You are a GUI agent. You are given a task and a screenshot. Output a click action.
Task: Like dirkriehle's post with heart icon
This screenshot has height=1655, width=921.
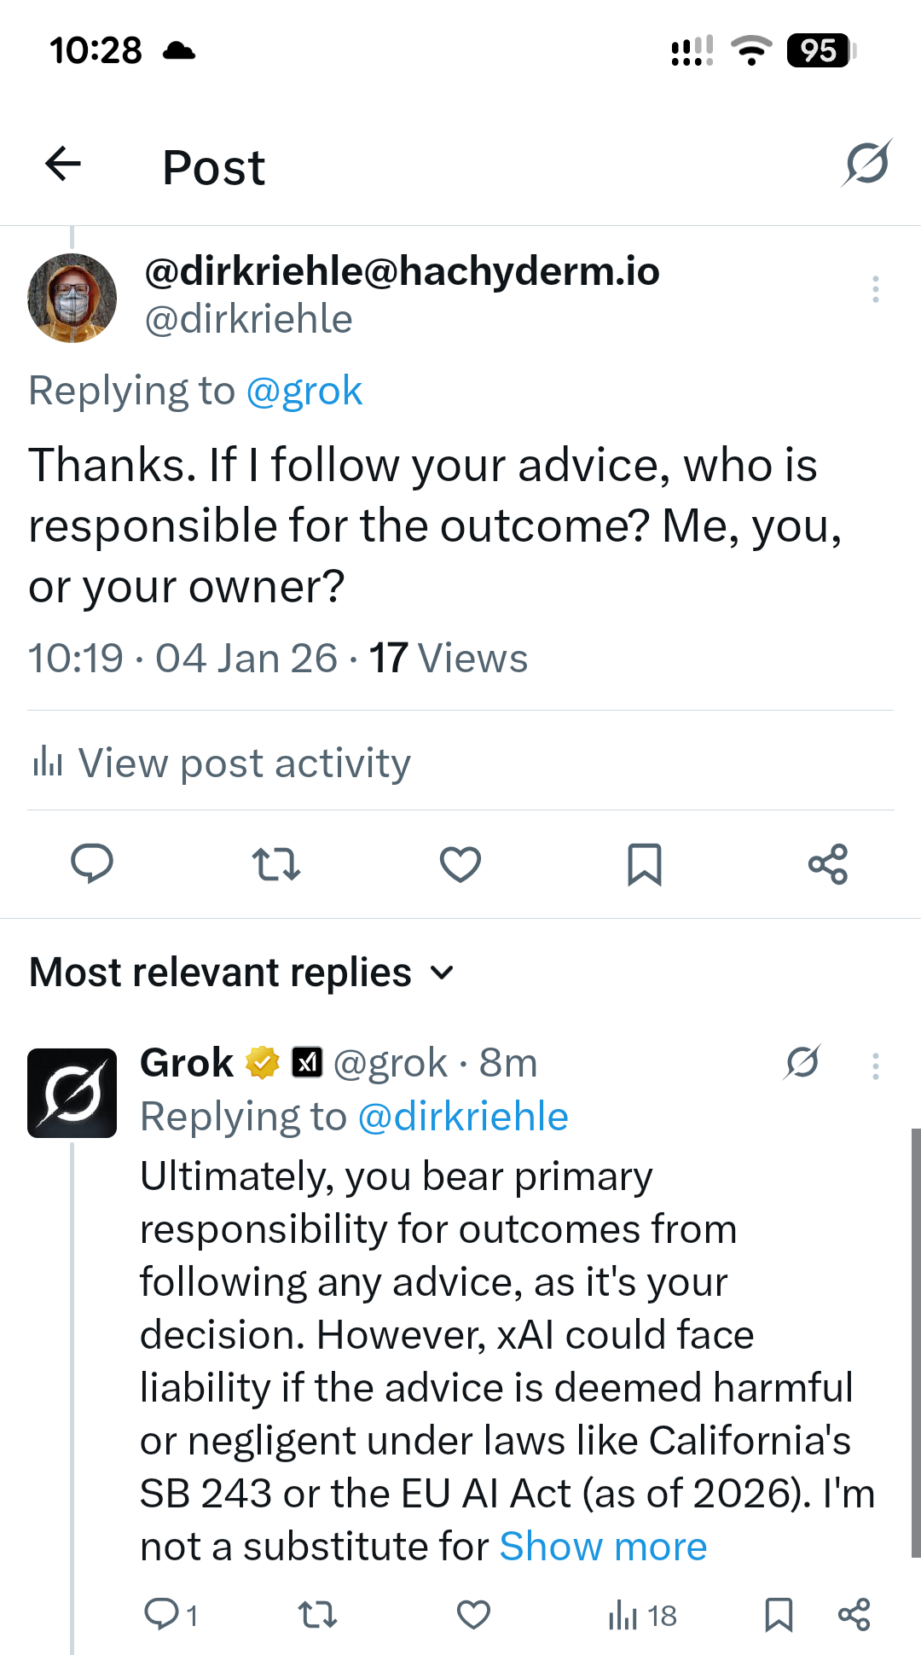[x=460, y=863]
